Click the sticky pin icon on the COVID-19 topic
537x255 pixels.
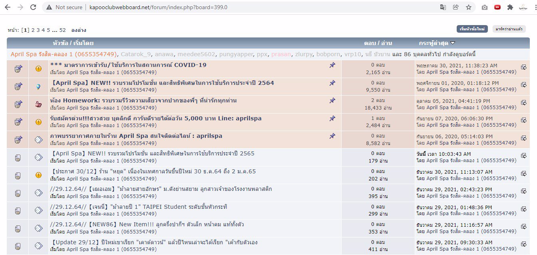(x=332, y=65)
